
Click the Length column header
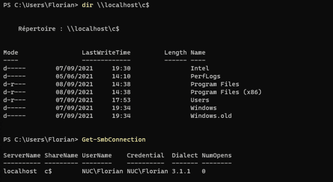[175, 52]
